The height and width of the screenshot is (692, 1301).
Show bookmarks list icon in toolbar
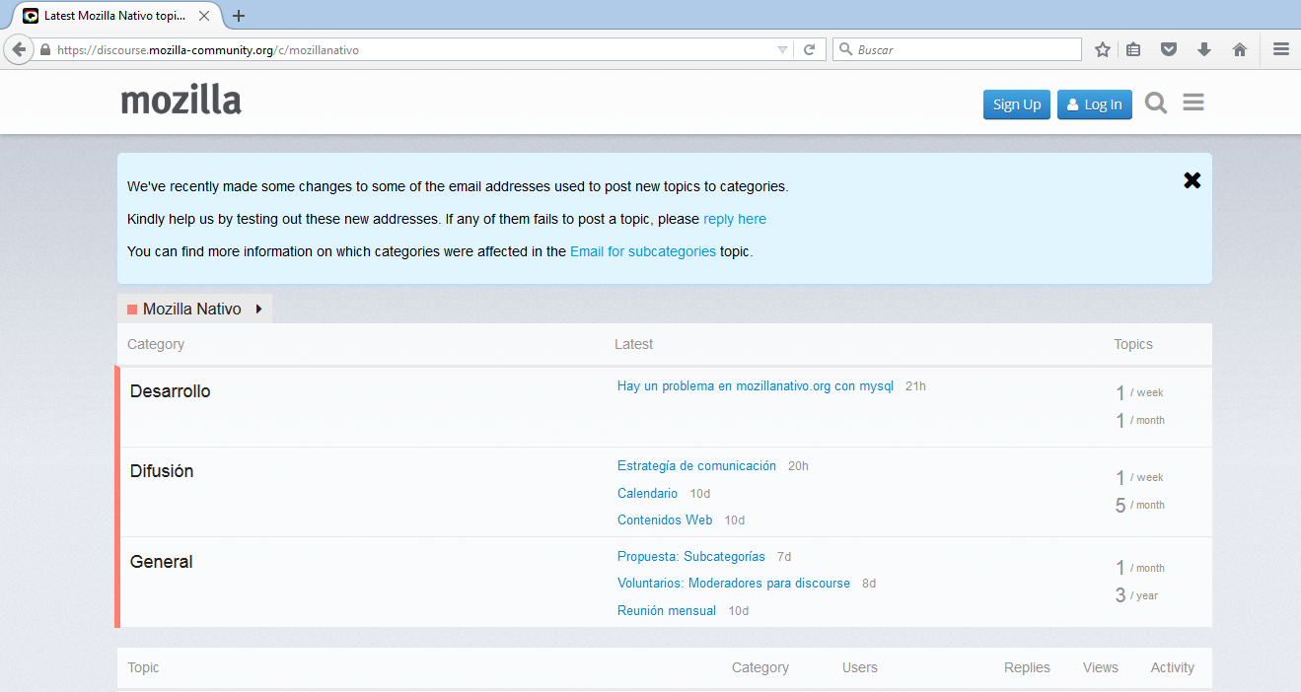point(1134,49)
